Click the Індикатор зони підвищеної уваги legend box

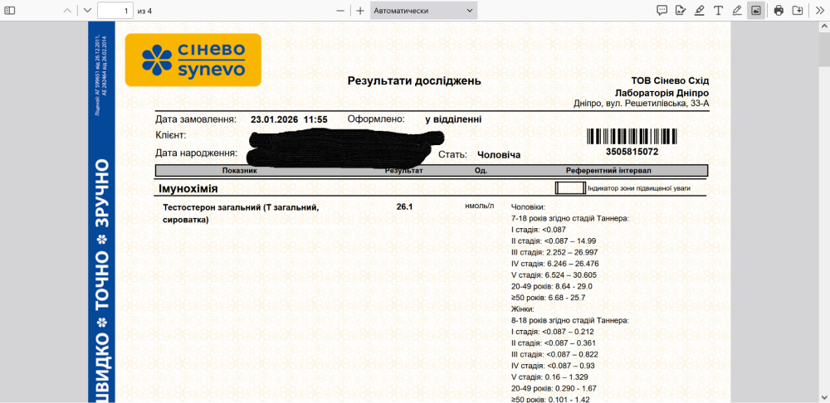pyautogui.click(x=570, y=188)
